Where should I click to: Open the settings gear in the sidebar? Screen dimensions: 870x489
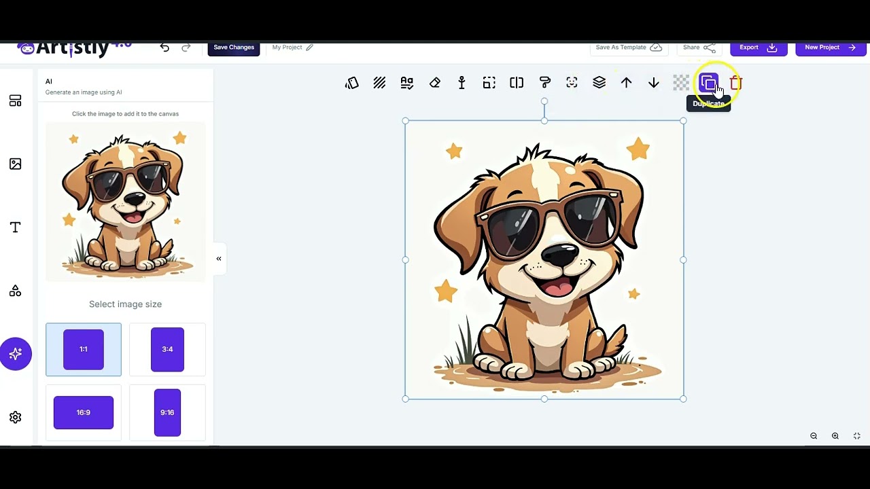coord(16,417)
